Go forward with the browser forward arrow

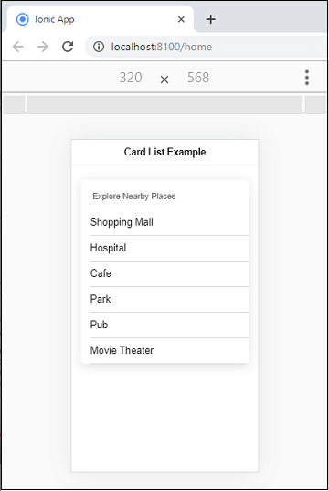(43, 47)
